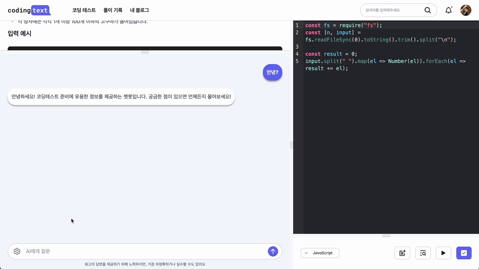Click the vertical splitter handle beside editor

point(291,145)
